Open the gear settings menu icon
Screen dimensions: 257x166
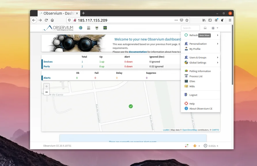tap(213, 28)
